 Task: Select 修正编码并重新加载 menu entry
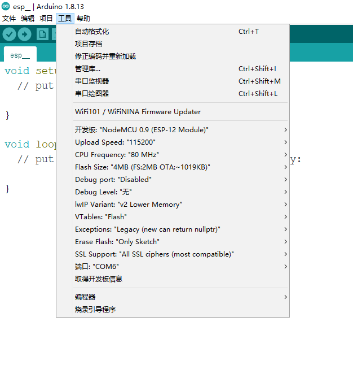(173, 57)
